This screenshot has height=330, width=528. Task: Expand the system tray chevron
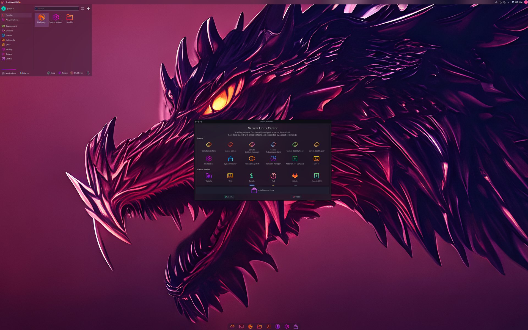[x=509, y=2]
